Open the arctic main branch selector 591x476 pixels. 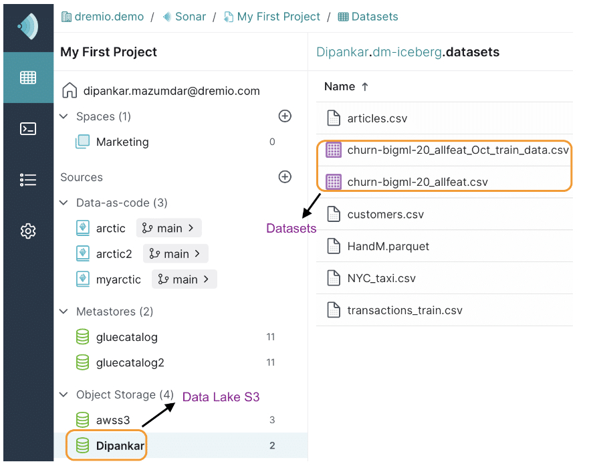(x=168, y=228)
